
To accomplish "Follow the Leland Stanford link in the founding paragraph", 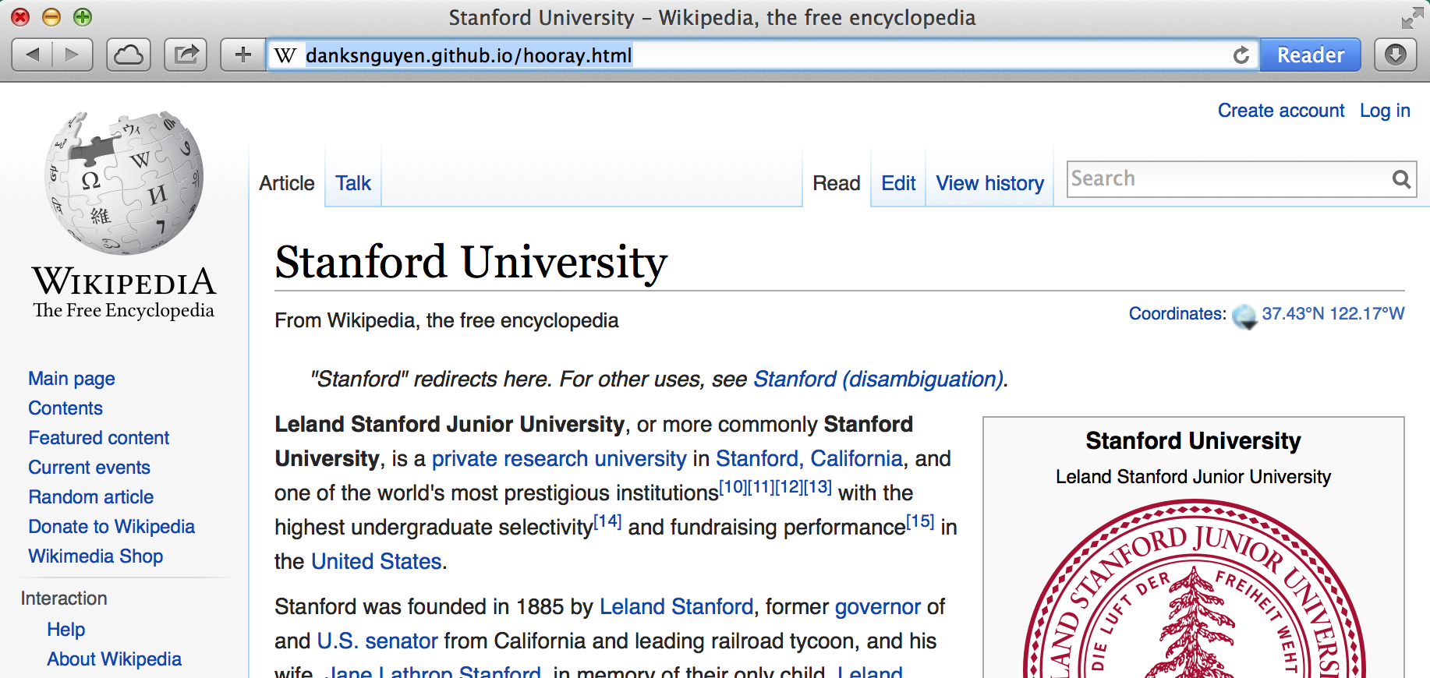I will point(677,607).
